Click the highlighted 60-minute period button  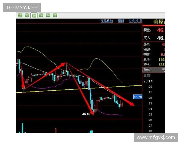click(x=34, y=15)
